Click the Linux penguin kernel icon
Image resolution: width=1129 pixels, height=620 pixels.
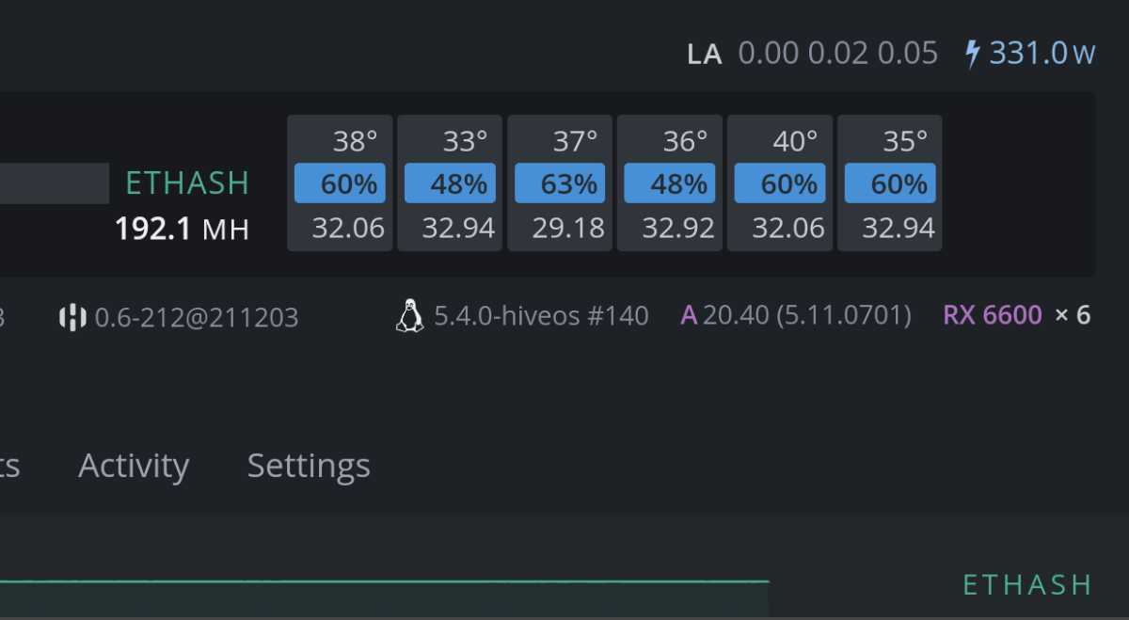[x=409, y=316]
